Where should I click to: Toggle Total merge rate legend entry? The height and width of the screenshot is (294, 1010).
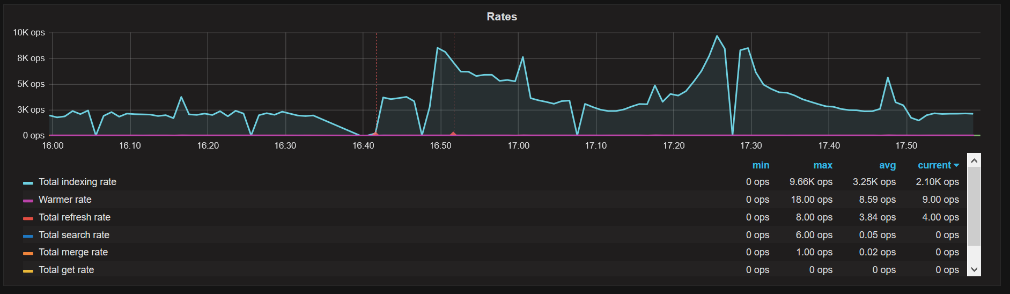[x=73, y=252]
